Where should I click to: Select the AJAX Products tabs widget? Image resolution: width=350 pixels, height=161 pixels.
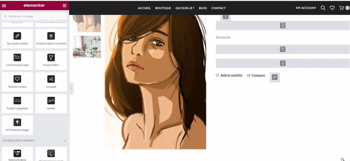(17, 60)
